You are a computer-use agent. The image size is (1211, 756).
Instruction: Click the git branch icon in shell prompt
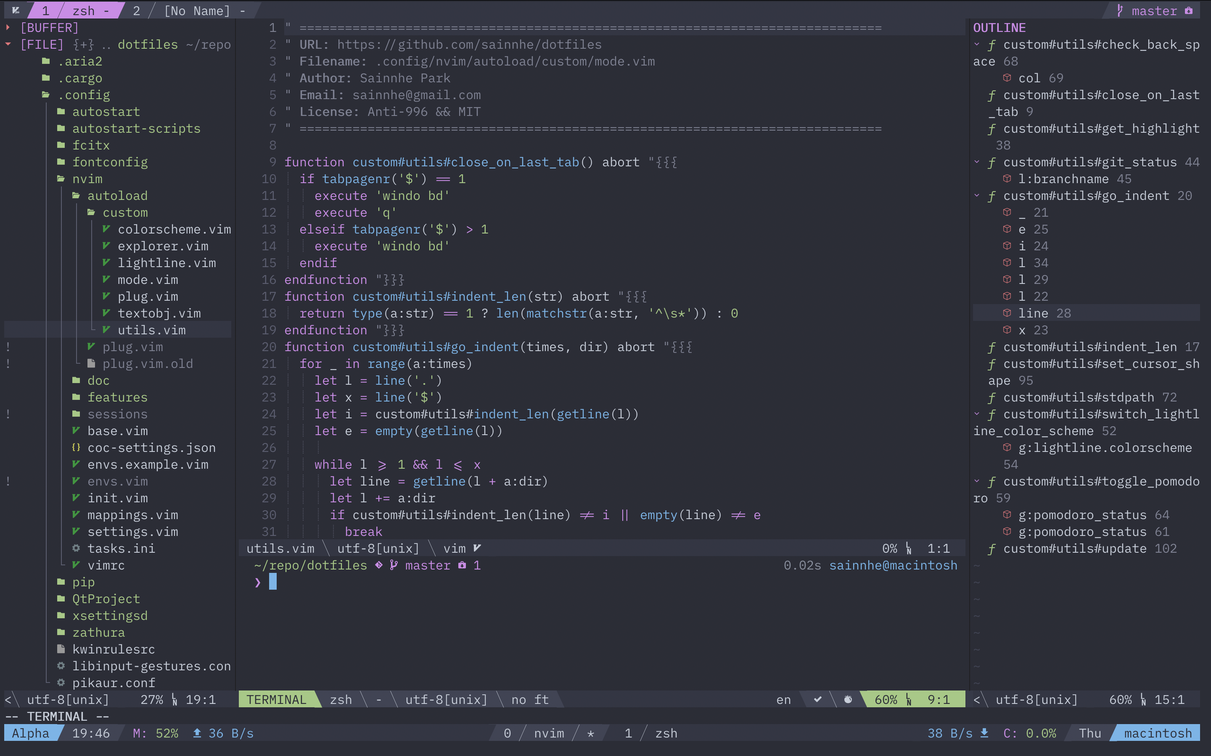tap(394, 565)
